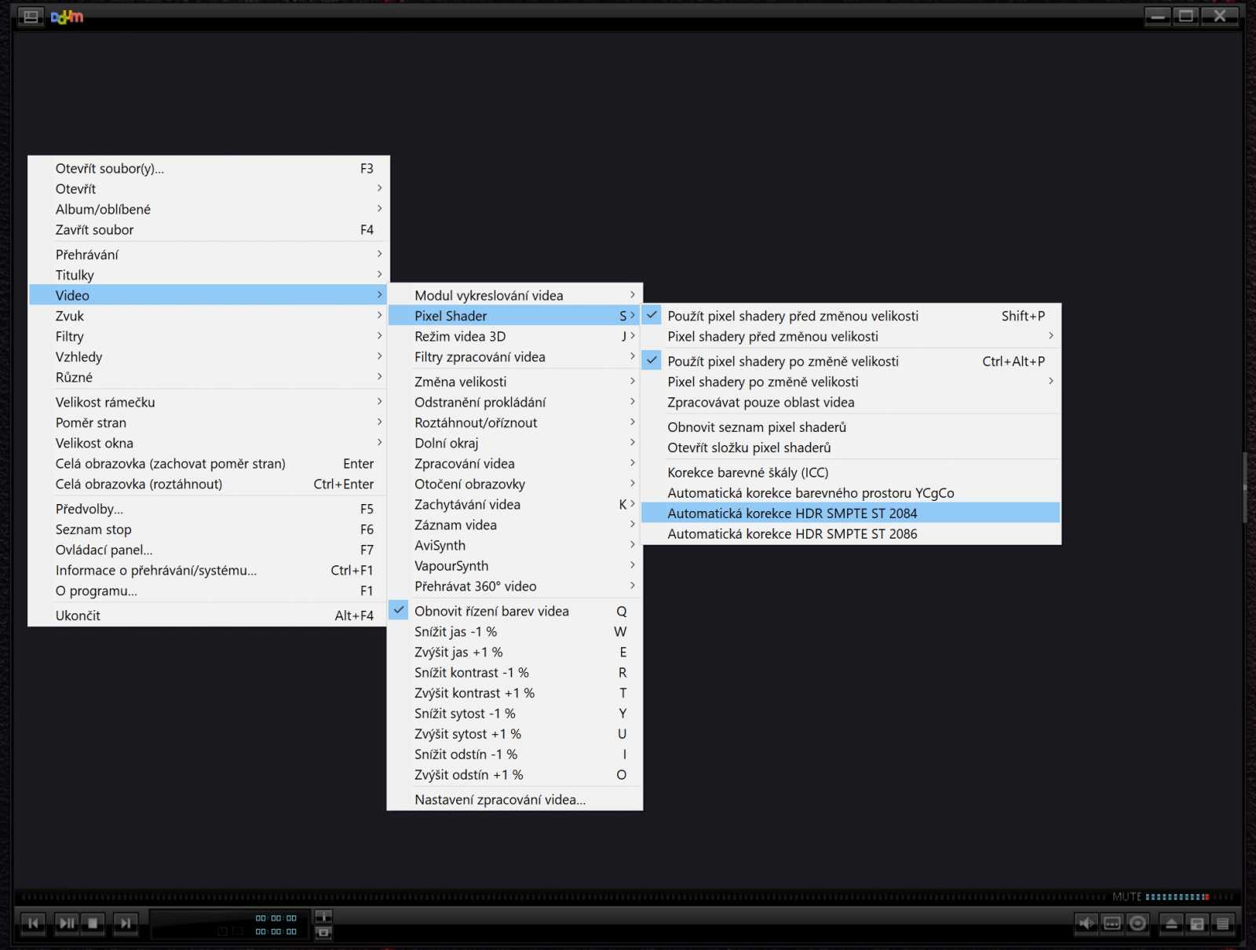Click the play/pause button

[67, 923]
